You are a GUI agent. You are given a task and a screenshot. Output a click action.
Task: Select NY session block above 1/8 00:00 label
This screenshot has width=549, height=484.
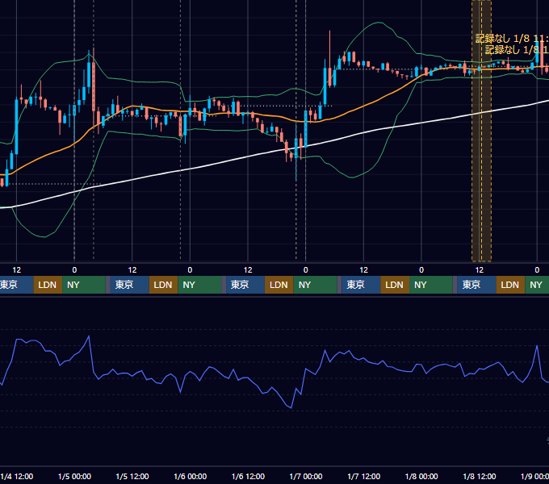(x=431, y=285)
